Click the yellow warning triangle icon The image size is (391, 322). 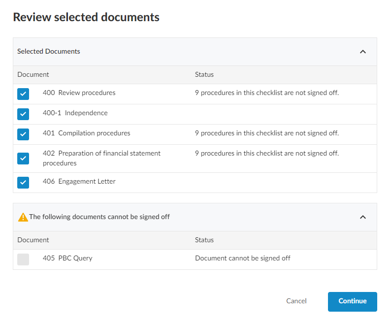coord(23,217)
